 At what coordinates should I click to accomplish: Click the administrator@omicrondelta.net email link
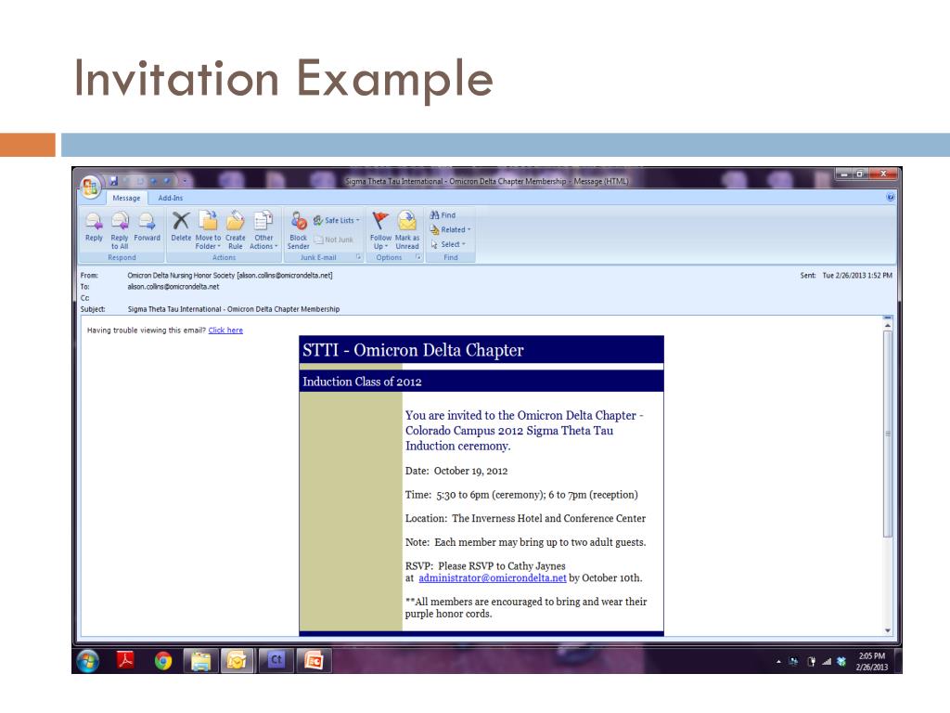[493, 577]
